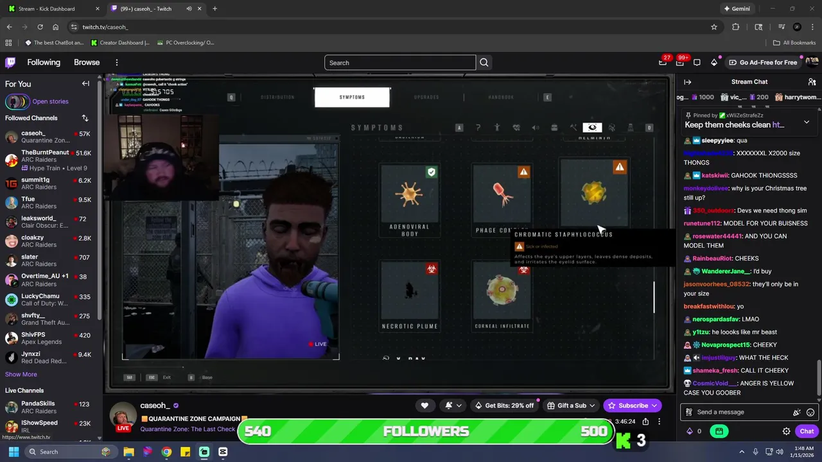The height and width of the screenshot is (462, 822).
Task: Expand the Gift a Sub dropdown
Action: click(x=592, y=406)
